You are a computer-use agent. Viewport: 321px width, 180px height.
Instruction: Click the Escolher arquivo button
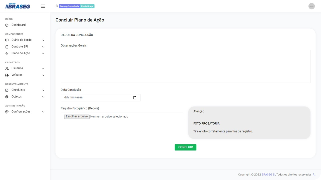click(x=77, y=116)
